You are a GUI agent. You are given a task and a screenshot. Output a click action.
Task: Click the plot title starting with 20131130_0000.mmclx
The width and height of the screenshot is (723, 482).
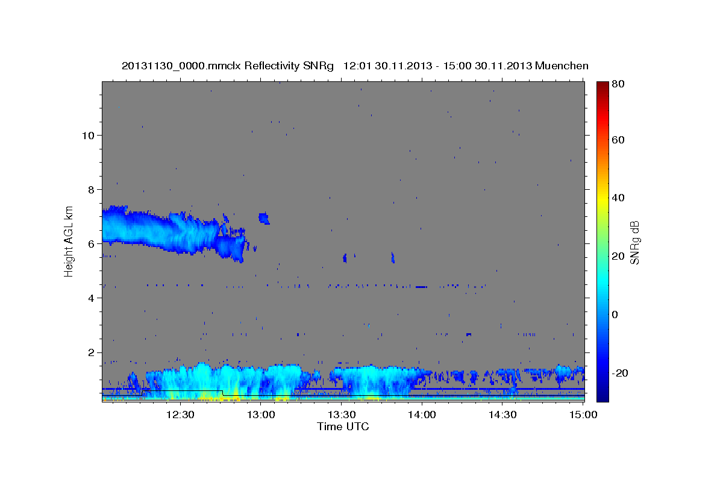[355, 66]
